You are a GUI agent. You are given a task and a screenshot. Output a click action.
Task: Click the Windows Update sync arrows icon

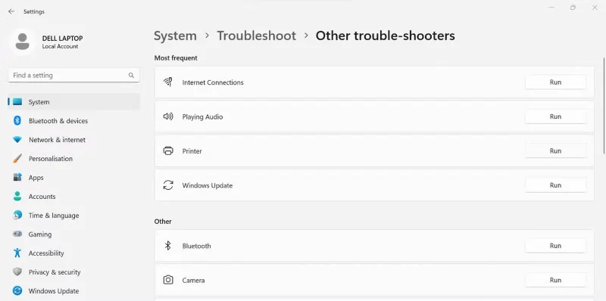click(168, 185)
